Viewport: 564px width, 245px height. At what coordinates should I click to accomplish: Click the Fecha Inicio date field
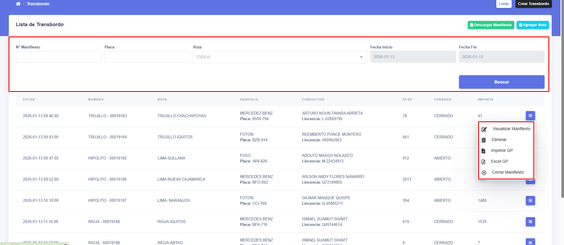413,57
